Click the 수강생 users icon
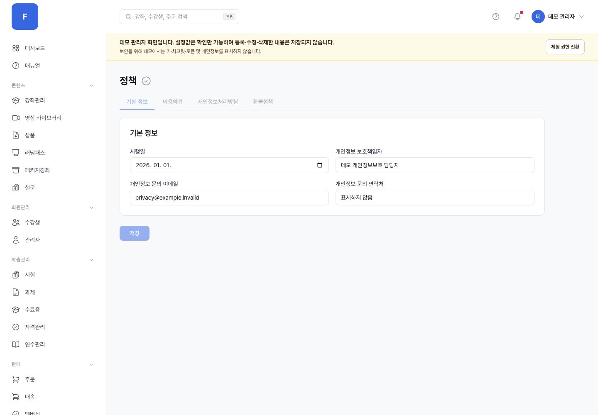 coord(16,222)
